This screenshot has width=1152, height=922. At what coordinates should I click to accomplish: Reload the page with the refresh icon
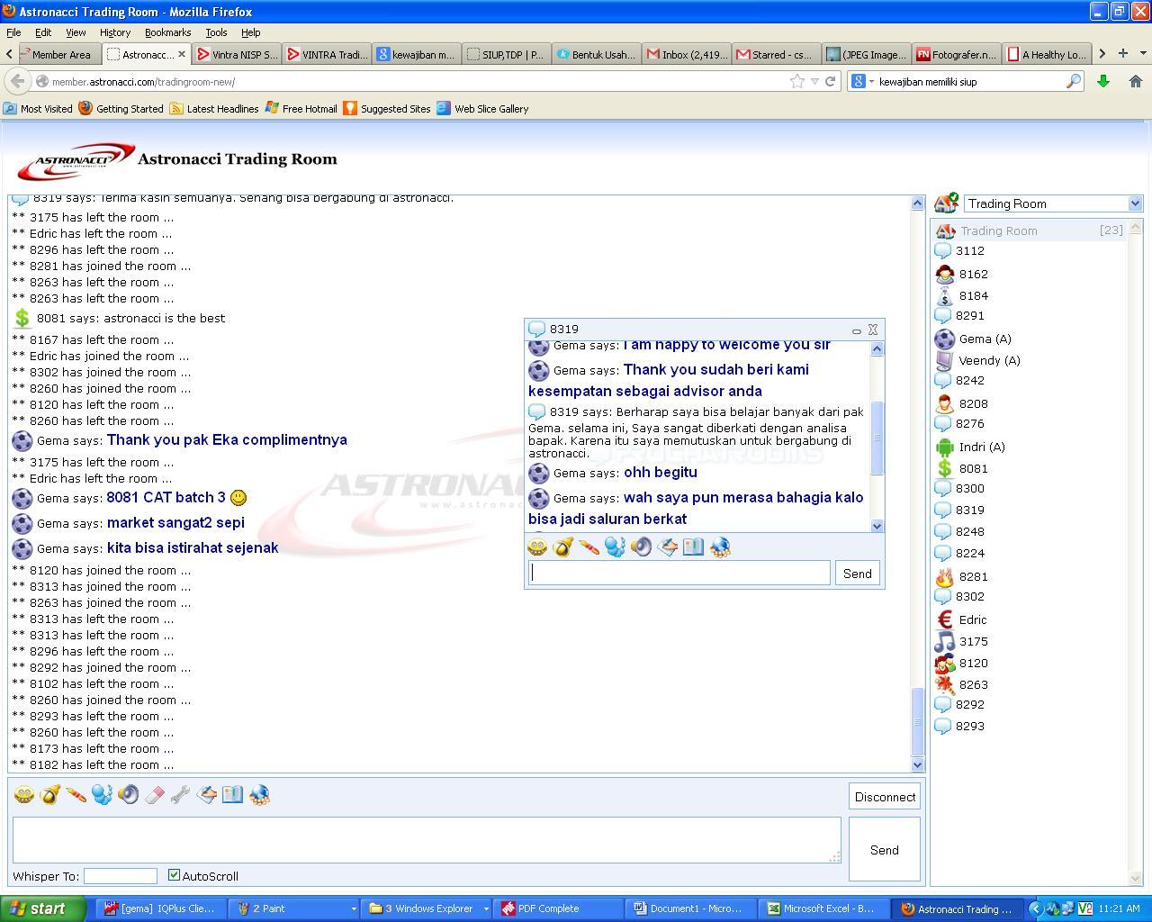click(831, 81)
